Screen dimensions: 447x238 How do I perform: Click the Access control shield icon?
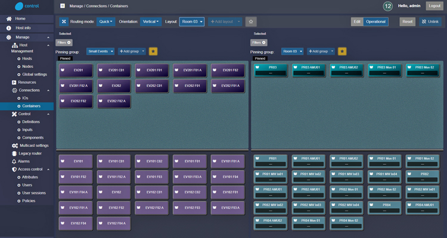14,170
